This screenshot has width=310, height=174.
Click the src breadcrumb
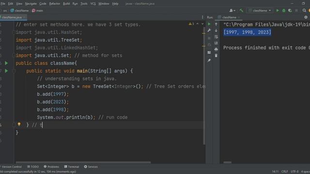click(x=5, y=11)
